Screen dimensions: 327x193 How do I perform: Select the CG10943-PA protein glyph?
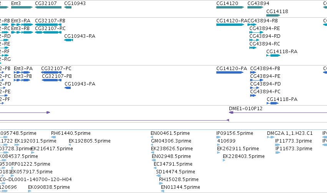tap(68, 88)
